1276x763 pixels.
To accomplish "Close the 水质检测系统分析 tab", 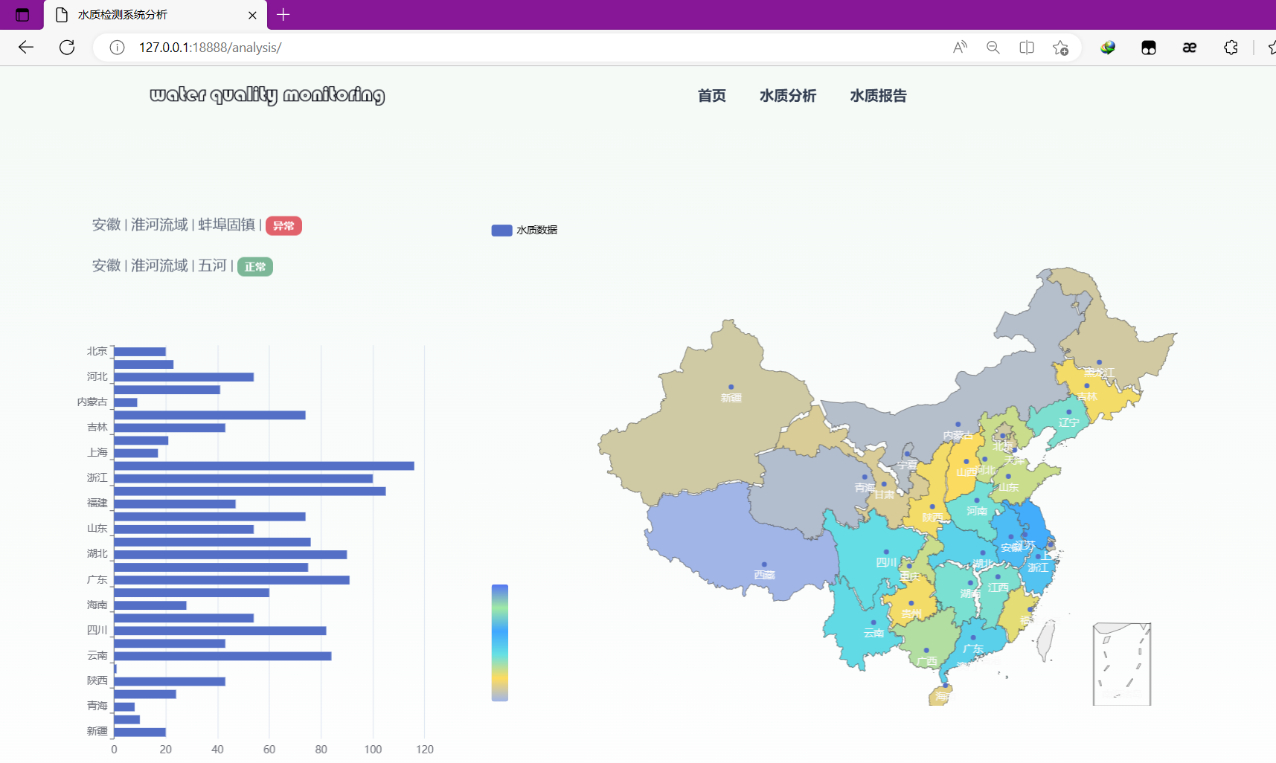I will pyautogui.click(x=252, y=15).
